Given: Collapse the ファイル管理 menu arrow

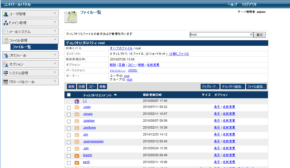Looking at the screenshot, I should [x=55, y=39].
